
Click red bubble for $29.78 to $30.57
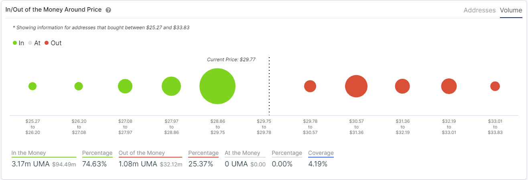[x=310, y=86]
